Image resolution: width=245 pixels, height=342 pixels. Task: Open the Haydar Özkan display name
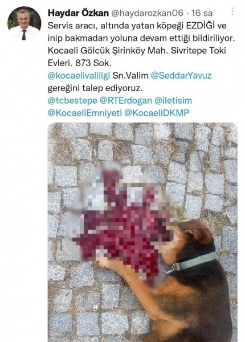pos(78,13)
